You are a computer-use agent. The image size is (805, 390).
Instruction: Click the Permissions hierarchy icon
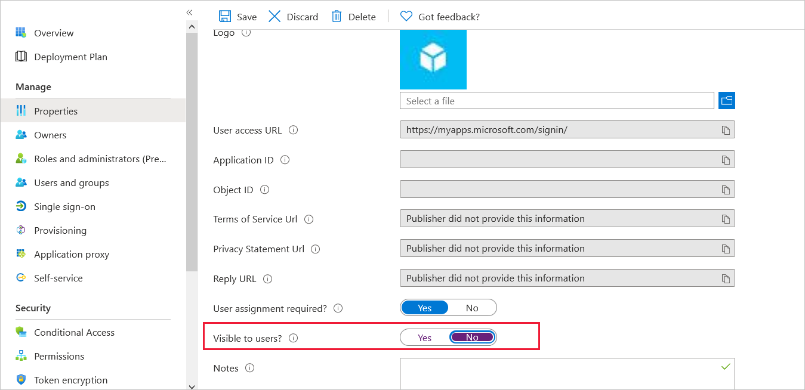click(x=21, y=356)
